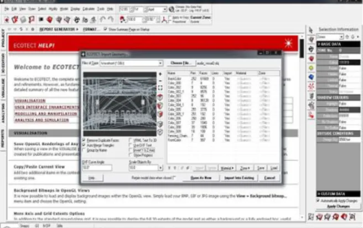Click the Help button in import dialog
The height and width of the screenshot is (228, 363).
click(92, 178)
